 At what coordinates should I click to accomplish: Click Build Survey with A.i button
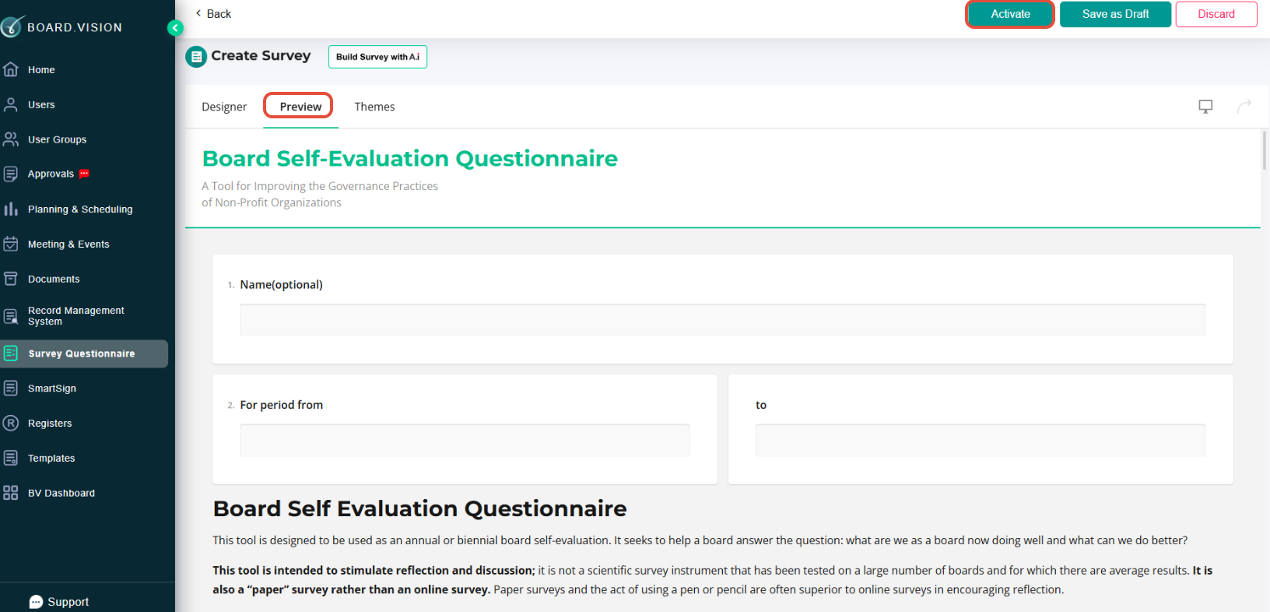coord(377,57)
